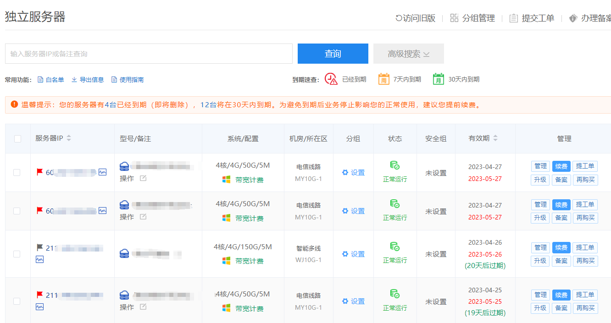Screen dimensions: 611x323
Task: Open monitoring chart icon in first server row
Action: (102, 172)
